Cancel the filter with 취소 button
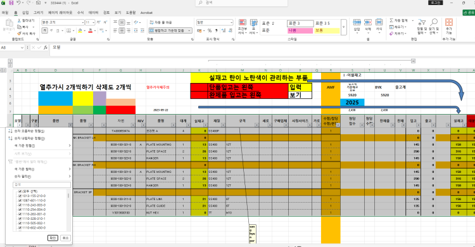The height and width of the screenshot is (247, 475). point(65,238)
